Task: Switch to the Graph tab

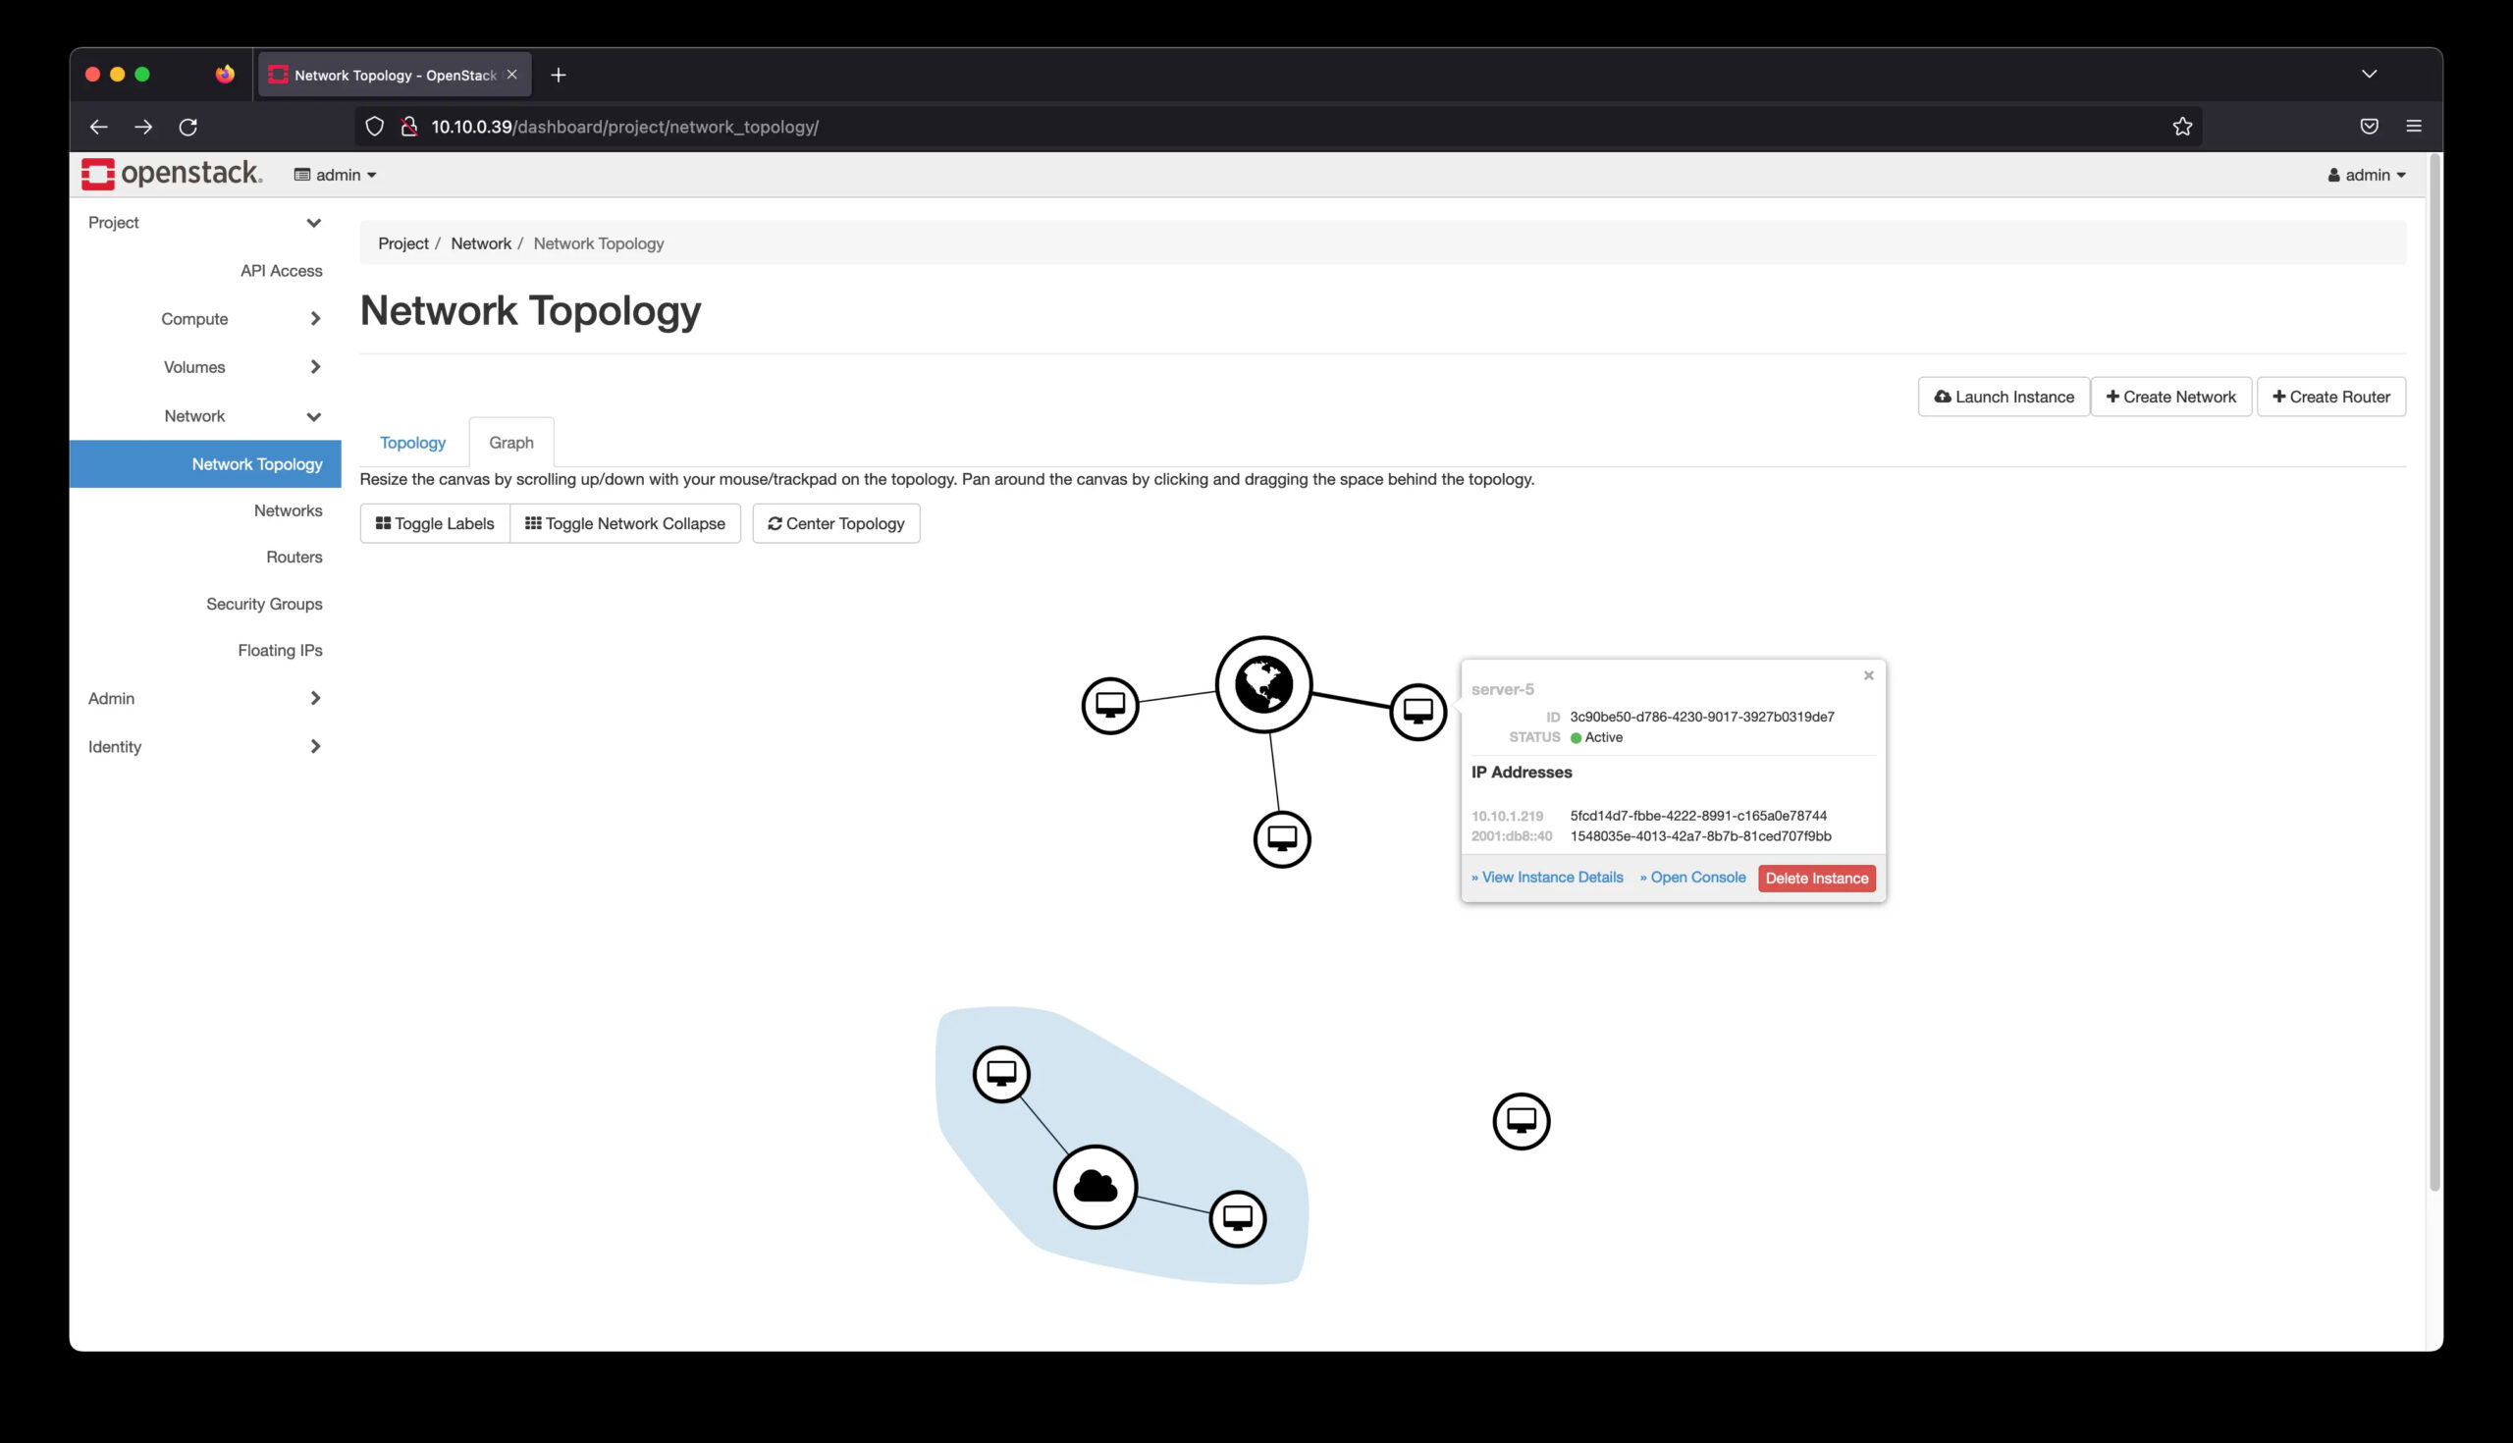Action: tap(510, 442)
